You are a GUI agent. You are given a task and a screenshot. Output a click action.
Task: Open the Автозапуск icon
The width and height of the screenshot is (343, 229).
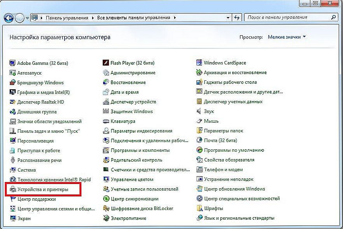pyautogui.click(x=12, y=73)
